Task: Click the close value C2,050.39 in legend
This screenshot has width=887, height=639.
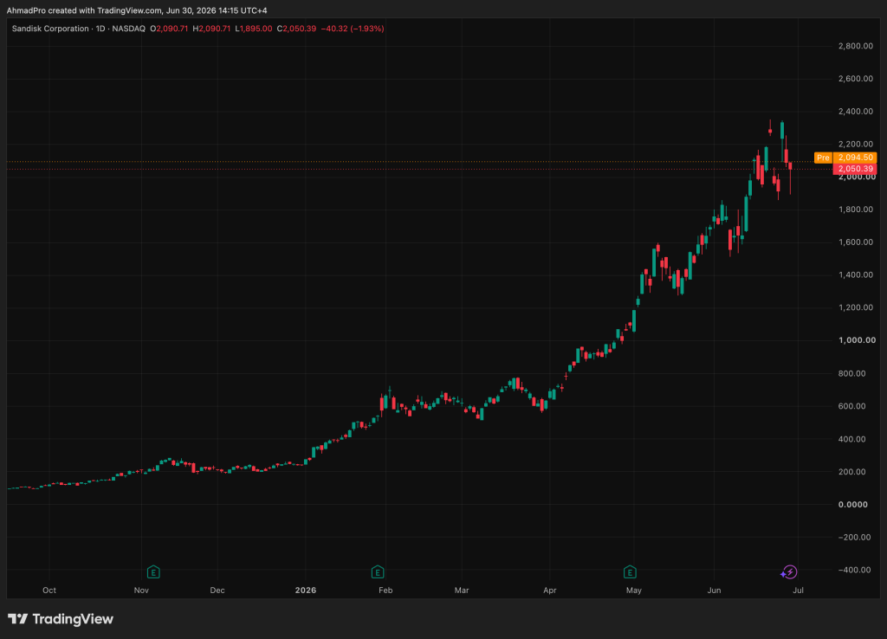Action: coord(296,29)
